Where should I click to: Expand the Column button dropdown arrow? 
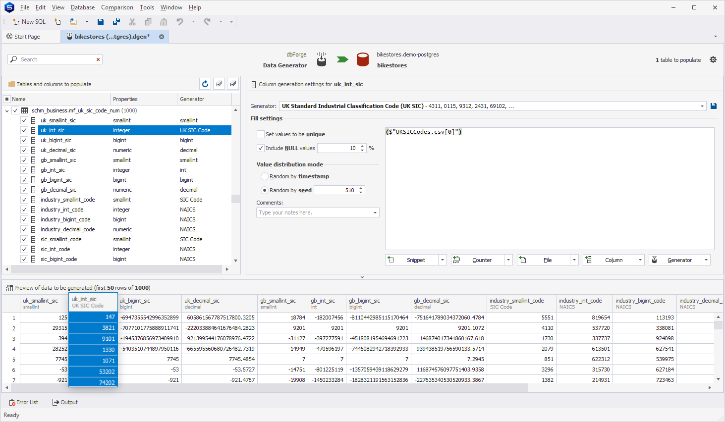(640, 260)
